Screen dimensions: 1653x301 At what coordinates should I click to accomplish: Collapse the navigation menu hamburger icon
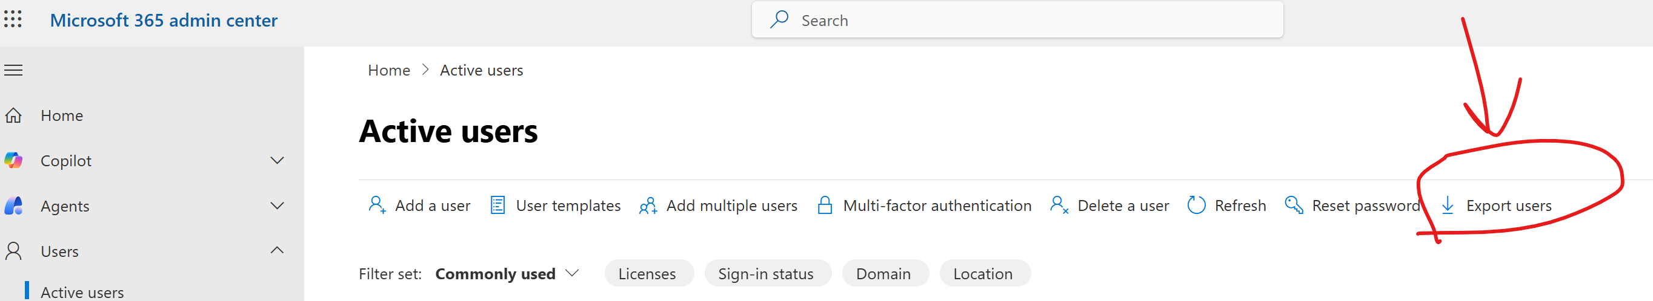(13, 70)
